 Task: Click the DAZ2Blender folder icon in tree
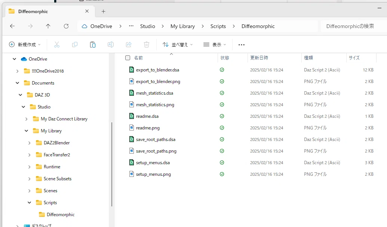[x=39, y=142]
